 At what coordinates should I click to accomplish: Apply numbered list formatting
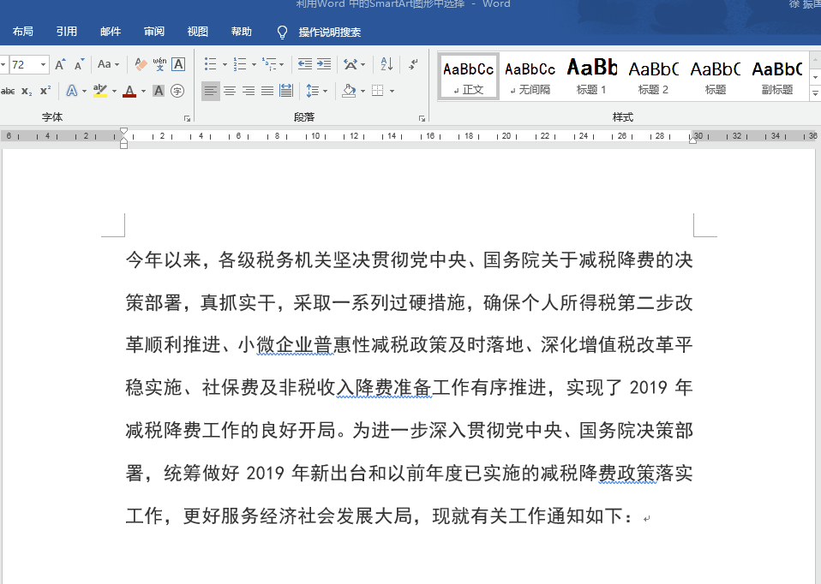coord(239,64)
